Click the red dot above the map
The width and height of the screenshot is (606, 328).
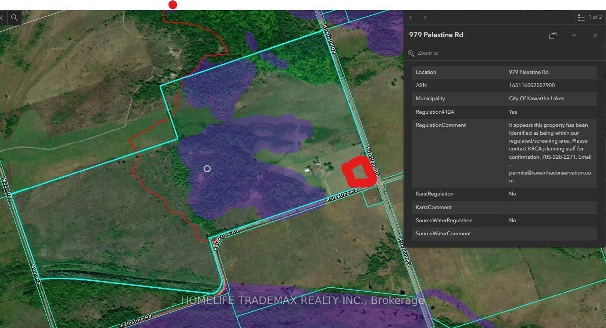pyautogui.click(x=173, y=5)
